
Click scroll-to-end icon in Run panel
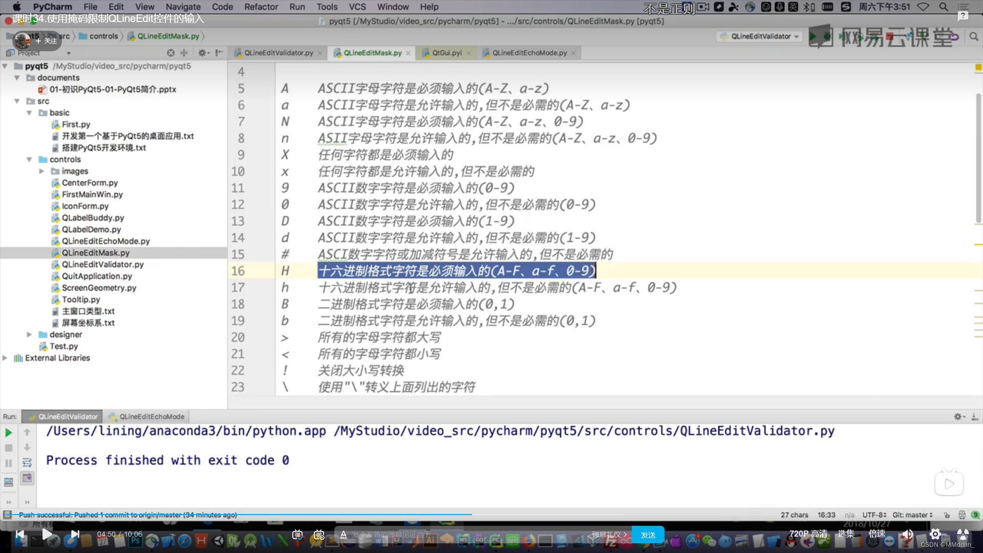[x=27, y=478]
